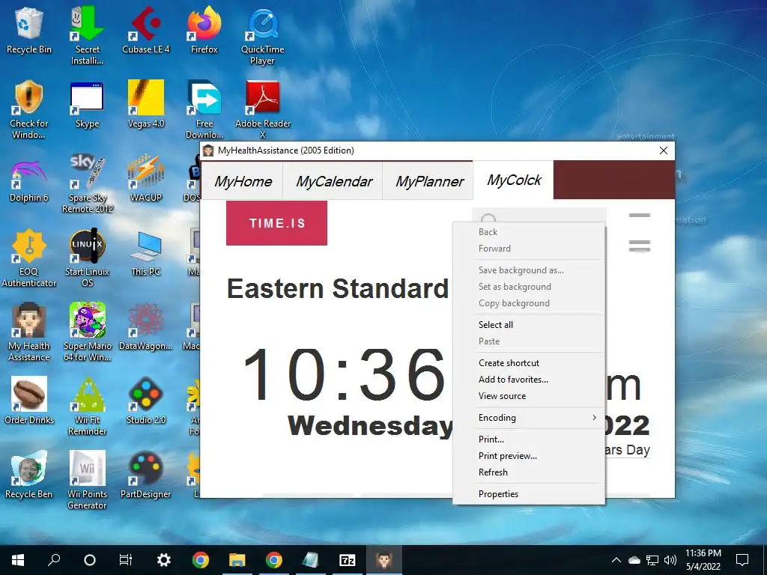Close the MyHealthAssistance window

[664, 150]
